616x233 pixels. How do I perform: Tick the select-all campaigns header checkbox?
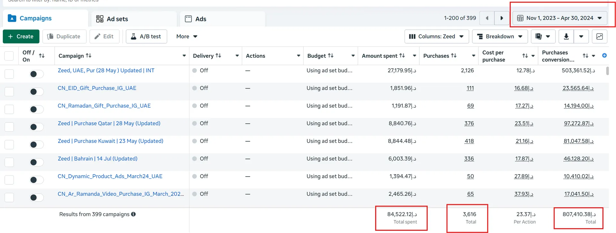(x=9, y=56)
